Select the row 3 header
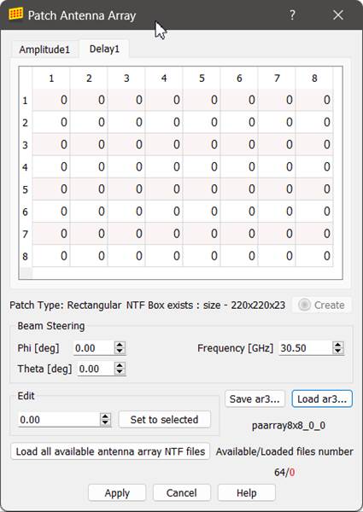The height and width of the screenshot is (512, 363). tap(25, 145)
